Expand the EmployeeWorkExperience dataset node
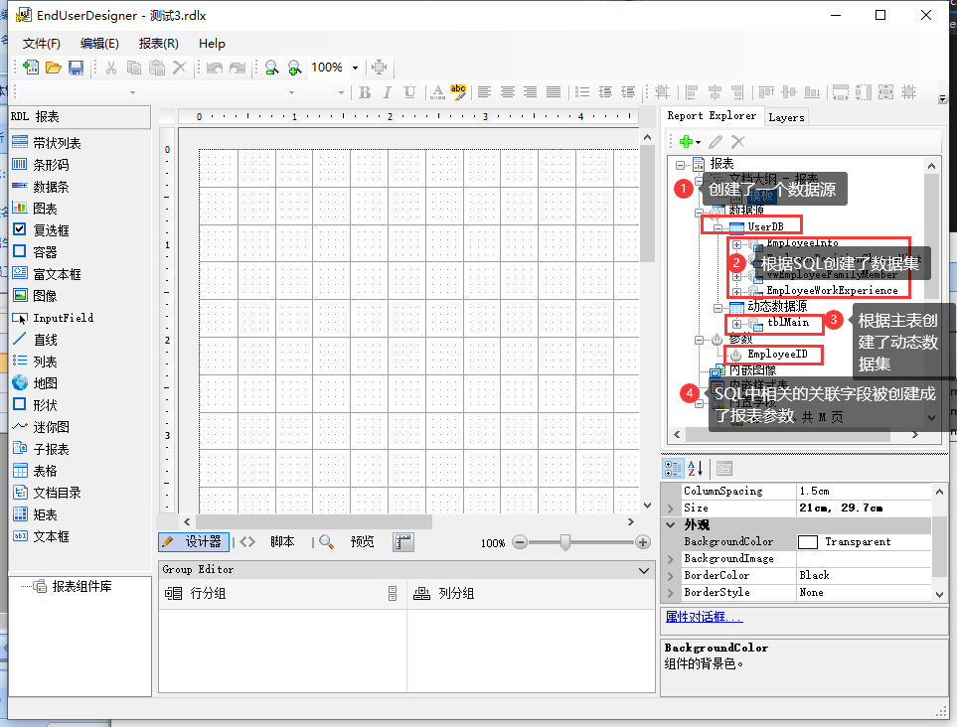Screen dimensions: 957x727 click(736, 292)
